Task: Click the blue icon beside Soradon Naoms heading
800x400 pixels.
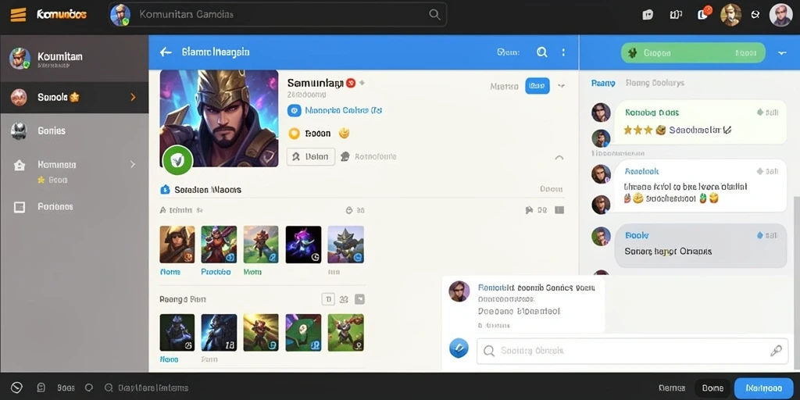Action: tap(165, 190)
